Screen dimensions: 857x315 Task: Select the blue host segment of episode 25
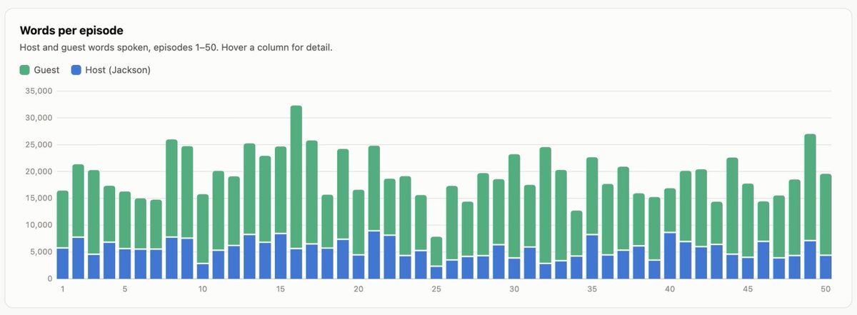(x=436, y=273)
